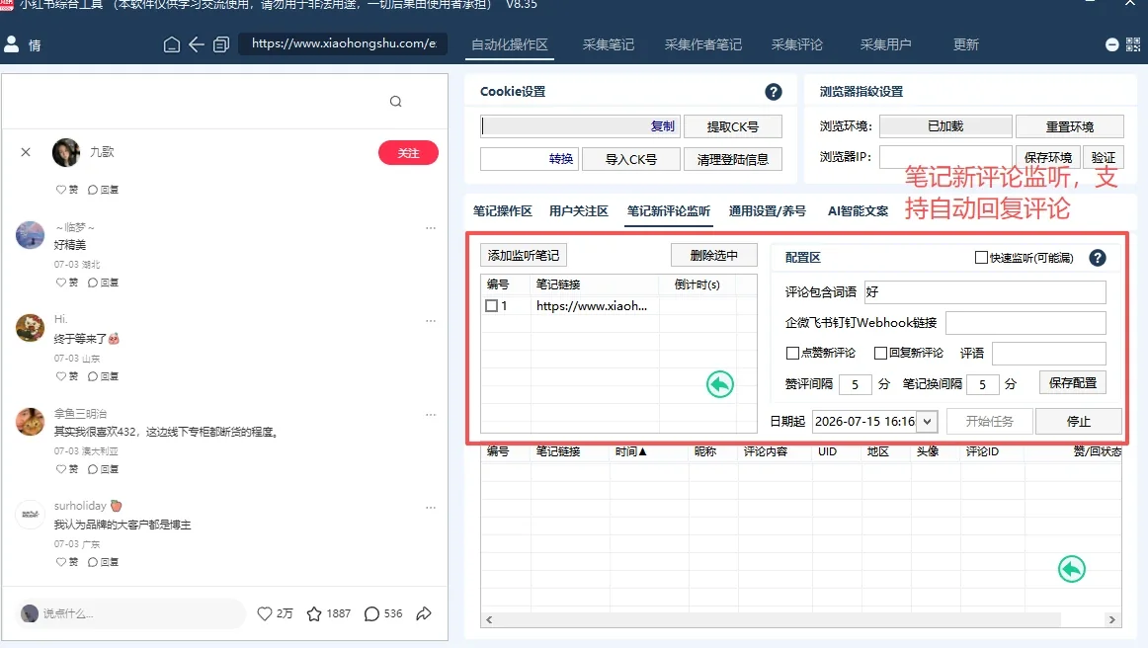Click 九歌 author avatar
The height and width of the screenshot is (648, 1148).
click(x=66, y=152)
